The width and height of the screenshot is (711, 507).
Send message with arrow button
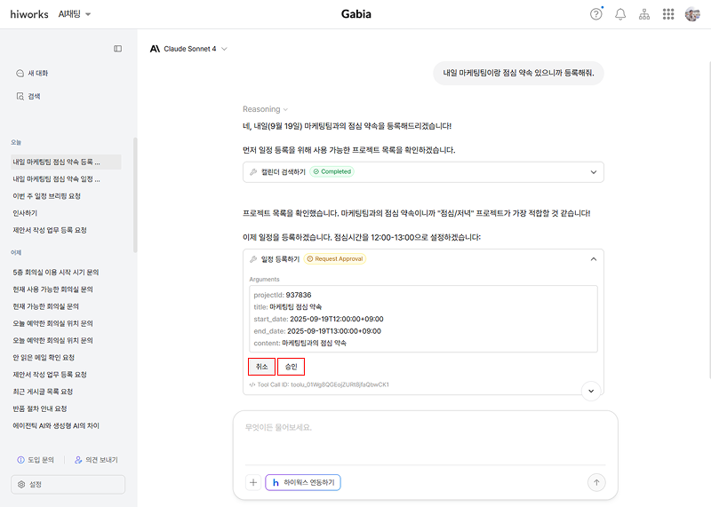pyautogui.click(x=596, y=482)
